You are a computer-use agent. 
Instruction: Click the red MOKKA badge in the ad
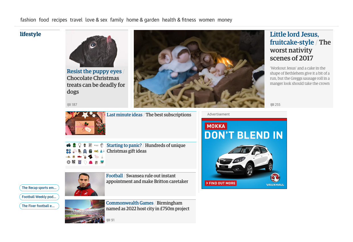pyautogui.click(x=216, y=126)
